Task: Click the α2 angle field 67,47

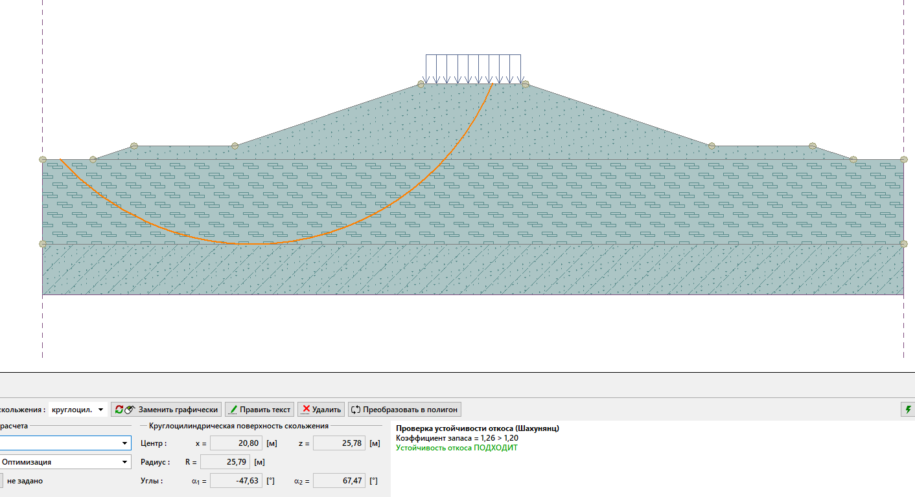Action: [339, 481]
